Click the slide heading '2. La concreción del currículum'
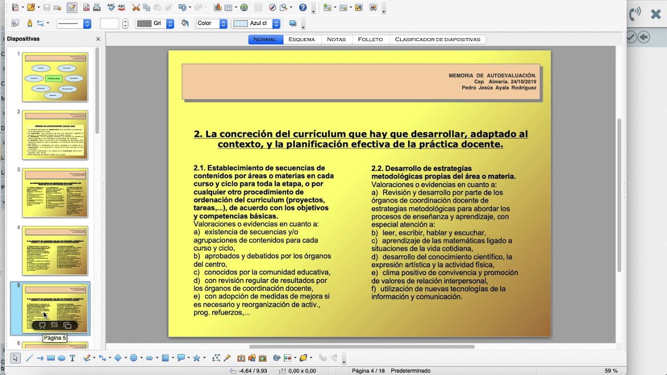667x375 pixels. [x=361, y=139]
